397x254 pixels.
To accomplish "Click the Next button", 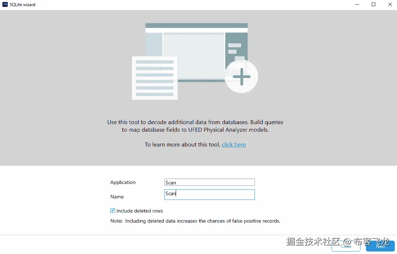I will (x=380, y=246).
